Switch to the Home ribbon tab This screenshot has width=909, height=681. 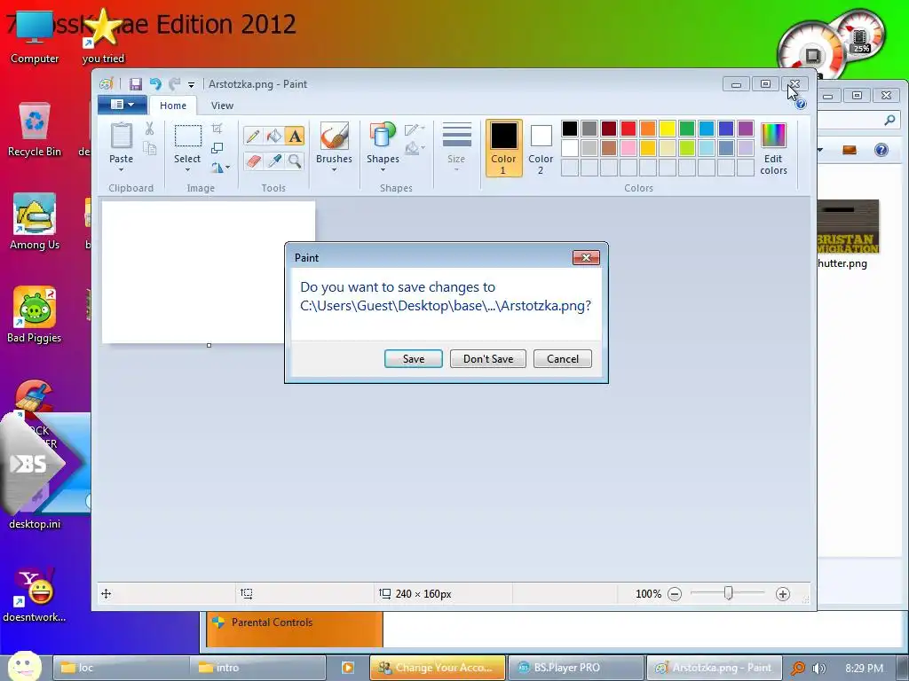pos(173,106)
